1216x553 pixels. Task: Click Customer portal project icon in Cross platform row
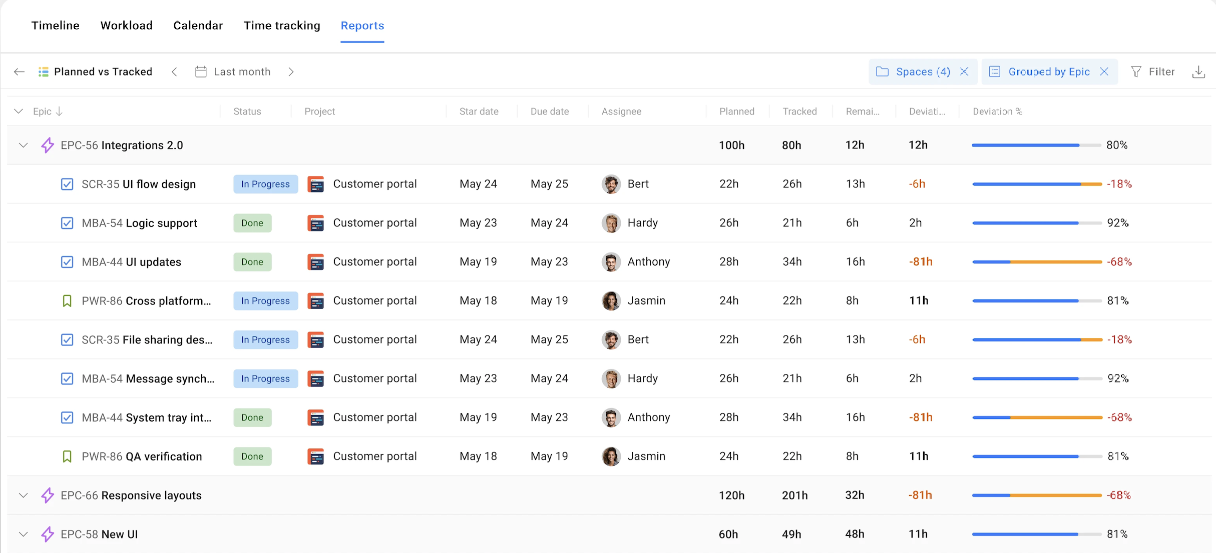tap(315, 301)
